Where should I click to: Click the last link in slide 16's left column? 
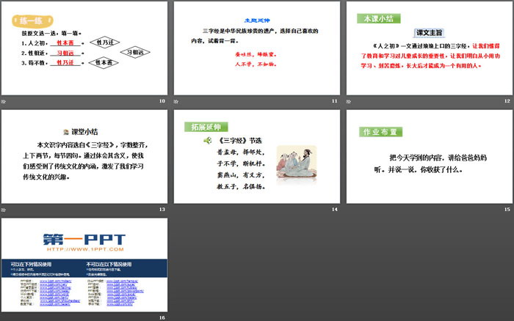tap(55, 304)
